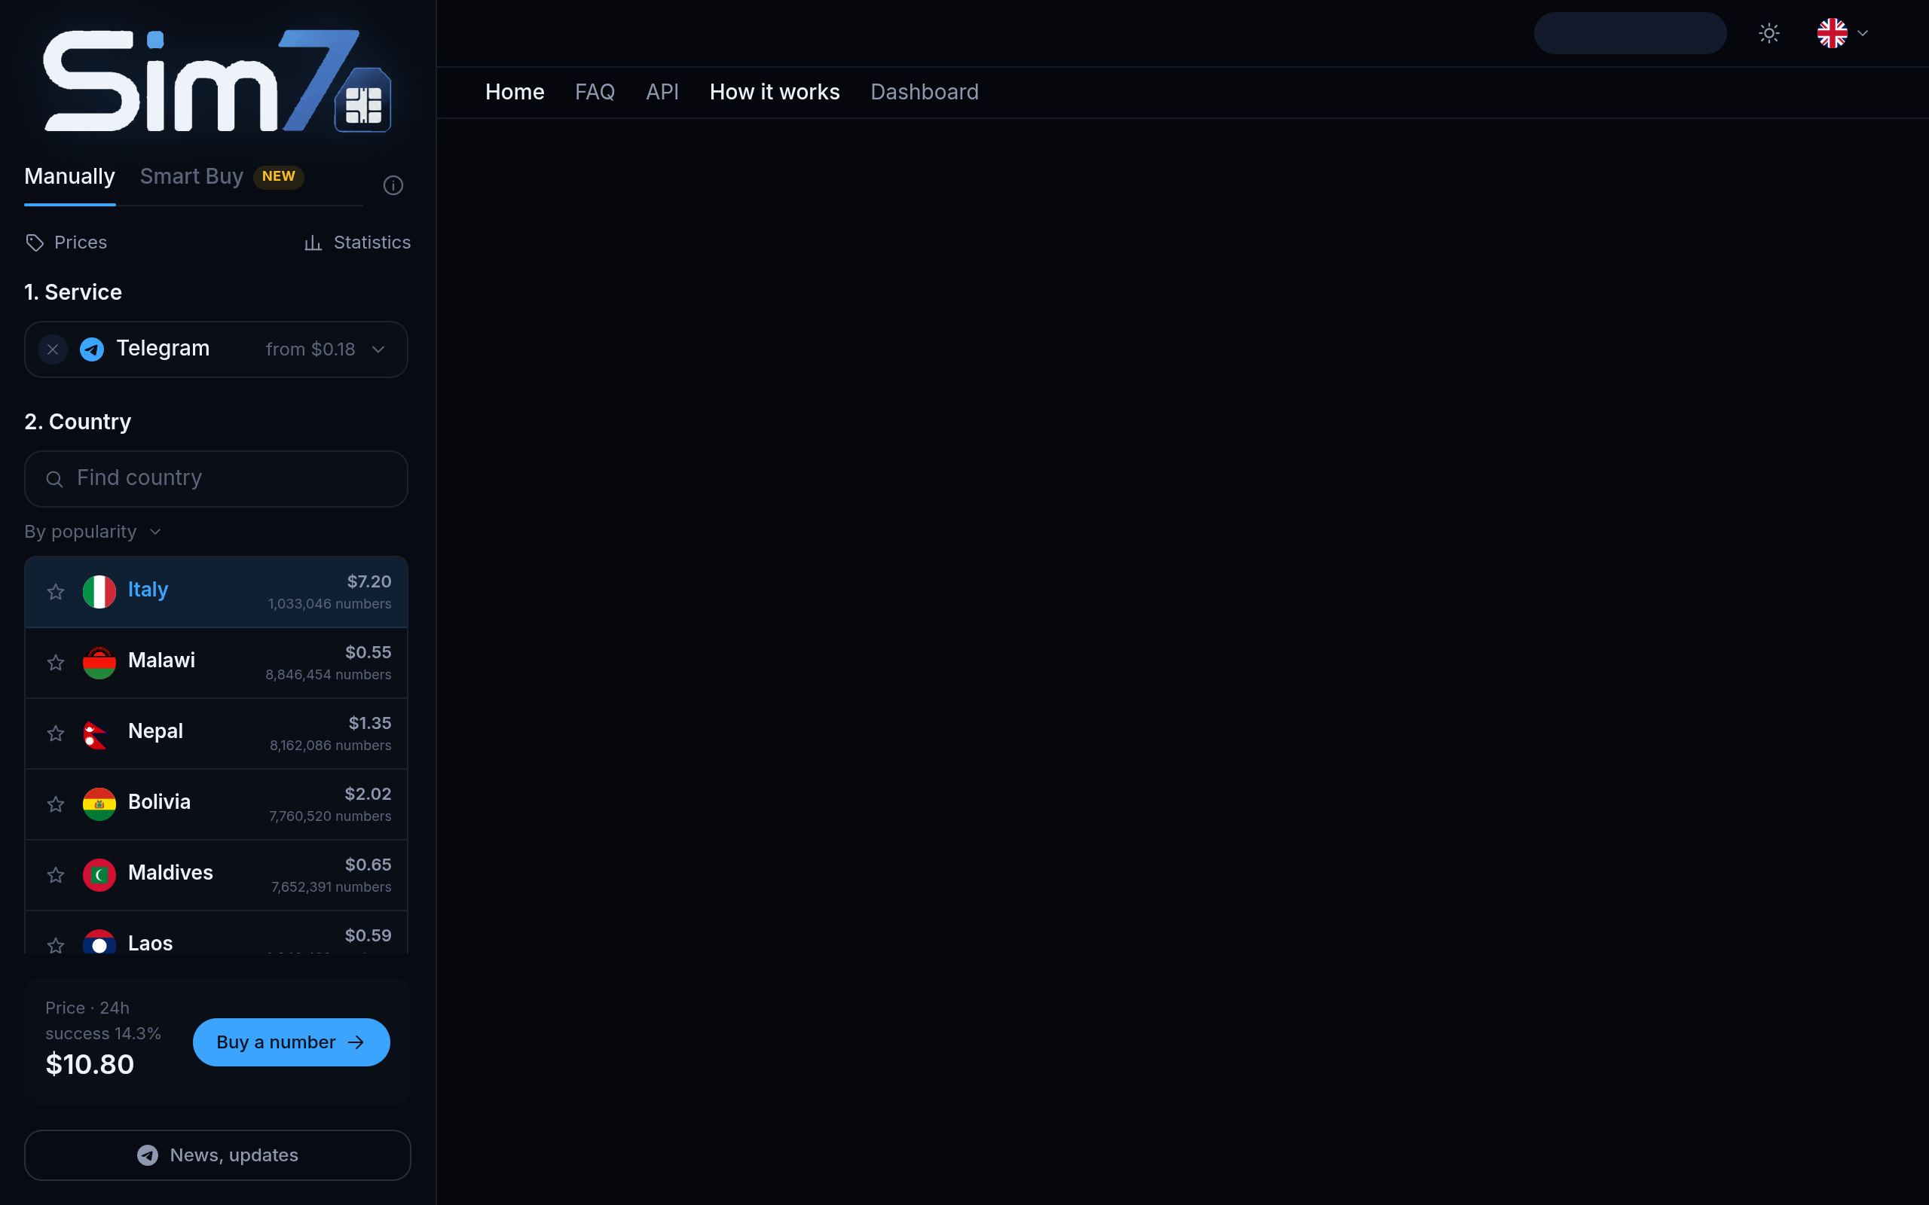Click the Bolivia price $2.02

click(x=368, y=795)
